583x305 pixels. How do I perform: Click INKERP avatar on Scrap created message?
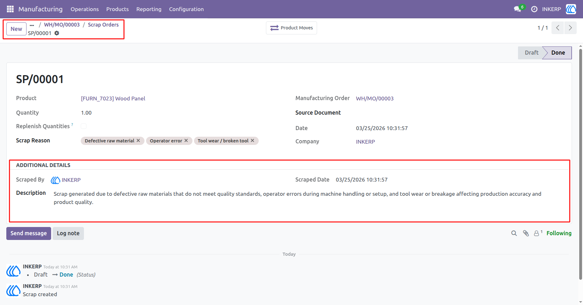coord(14,290)
